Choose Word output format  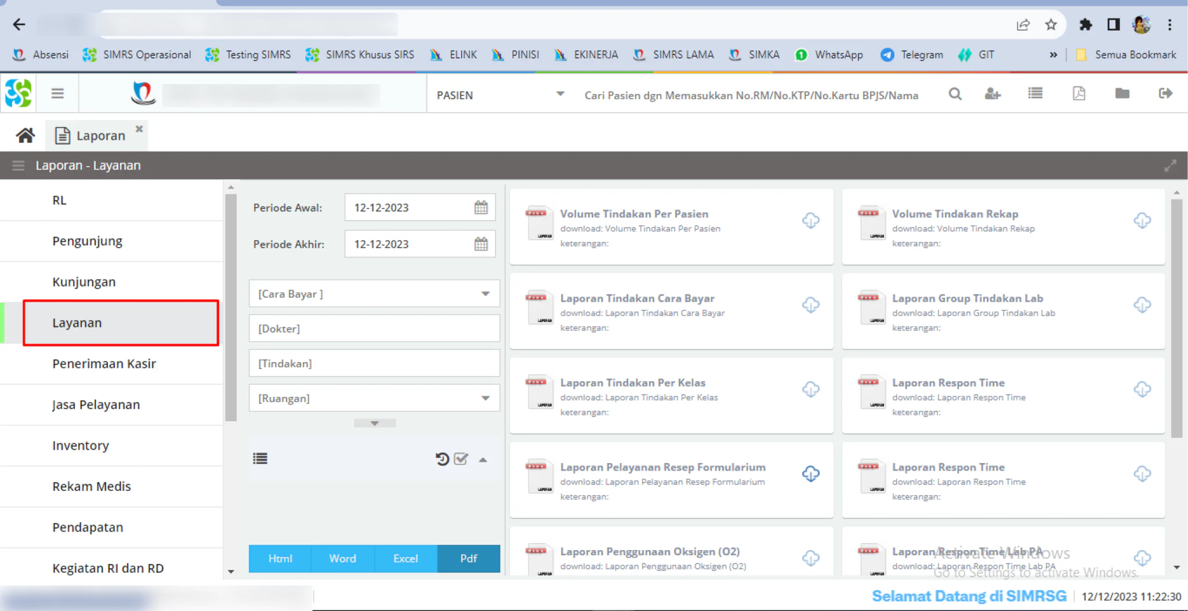click(x=343, y=558)
